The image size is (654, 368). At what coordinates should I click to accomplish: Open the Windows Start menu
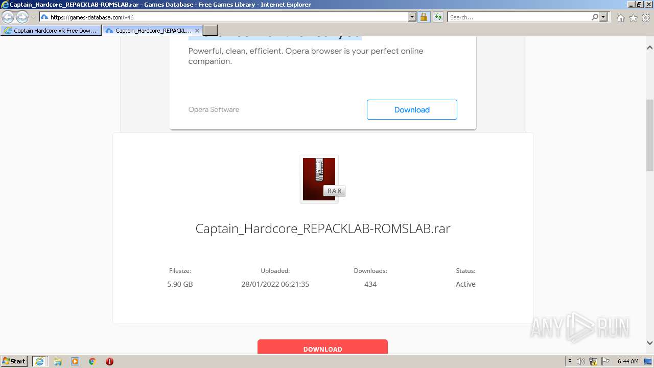coord(14,361)
